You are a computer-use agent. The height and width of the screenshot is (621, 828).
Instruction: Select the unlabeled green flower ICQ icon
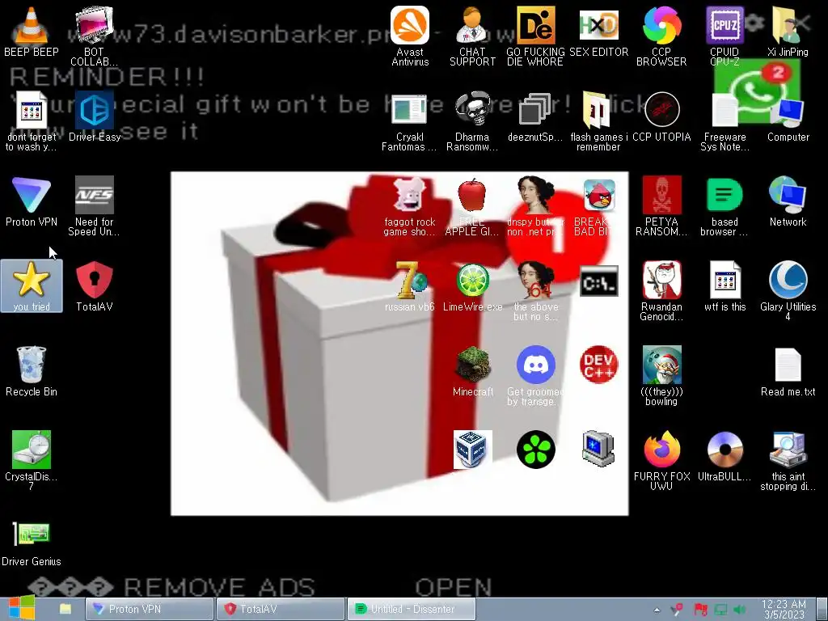coord(535,450)
